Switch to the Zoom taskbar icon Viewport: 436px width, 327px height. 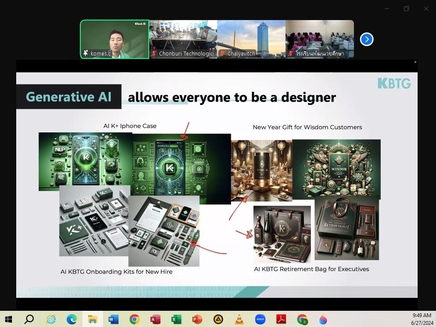260,319
